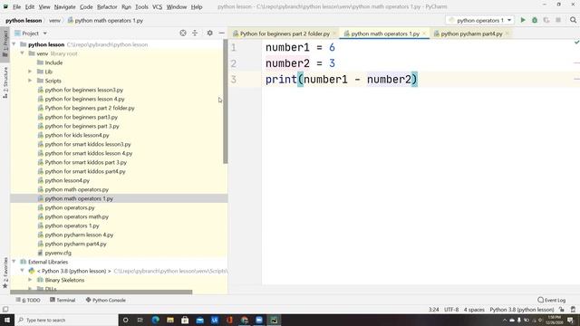Image resolution: width=580 pixels, height=326 pixels.
Task: Open the Event Log
Action: click(x=552, y=300)
